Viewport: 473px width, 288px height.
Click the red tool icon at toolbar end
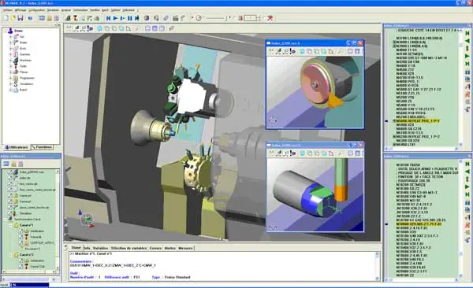coord(270,18)
